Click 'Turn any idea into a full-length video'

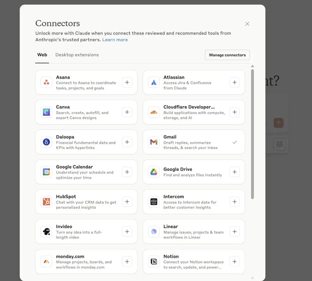(x=79, y=234)
